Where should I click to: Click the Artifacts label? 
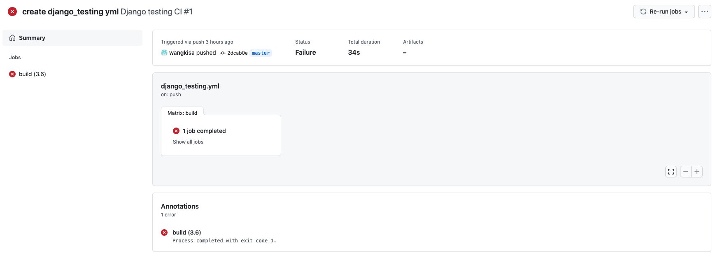point(413,42)
